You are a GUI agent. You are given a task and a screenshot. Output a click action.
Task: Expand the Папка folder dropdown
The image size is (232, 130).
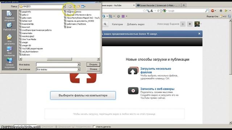point(64,6)
